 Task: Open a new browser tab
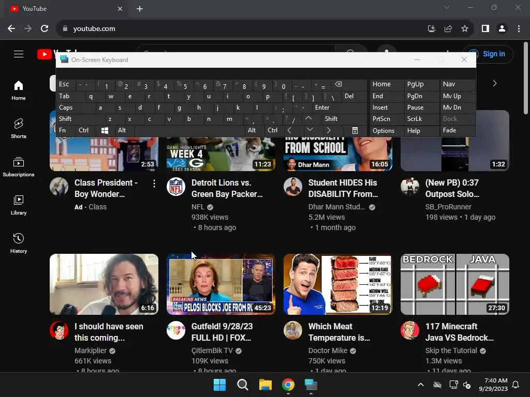[140, 9]
